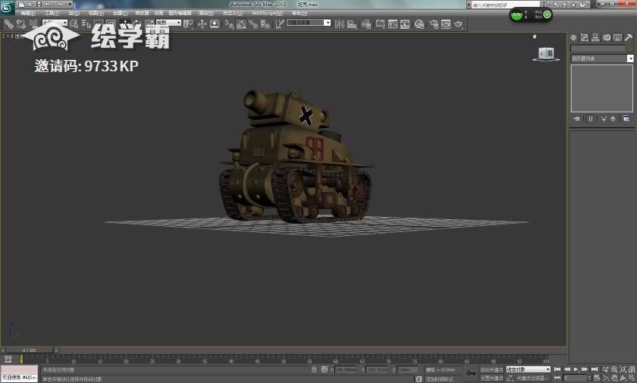This screenshot has width=637, height=383.
Task: Toggle the 3D Snaps button
Action: (229, 24)
